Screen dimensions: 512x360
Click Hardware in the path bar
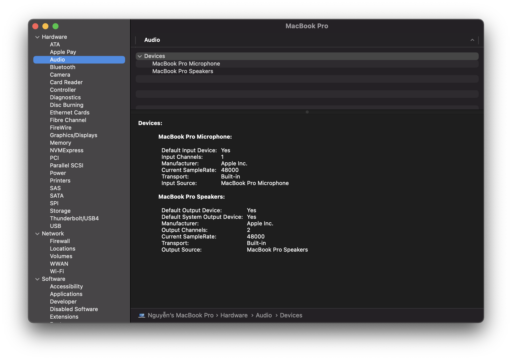(x=234, y=315)
